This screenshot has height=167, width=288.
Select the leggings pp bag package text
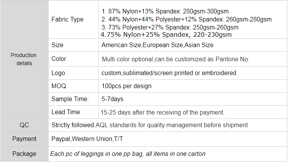128,154
